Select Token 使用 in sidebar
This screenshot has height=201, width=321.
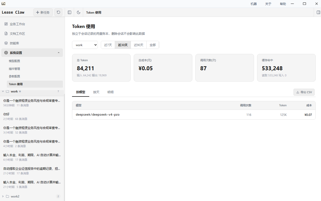35,84
